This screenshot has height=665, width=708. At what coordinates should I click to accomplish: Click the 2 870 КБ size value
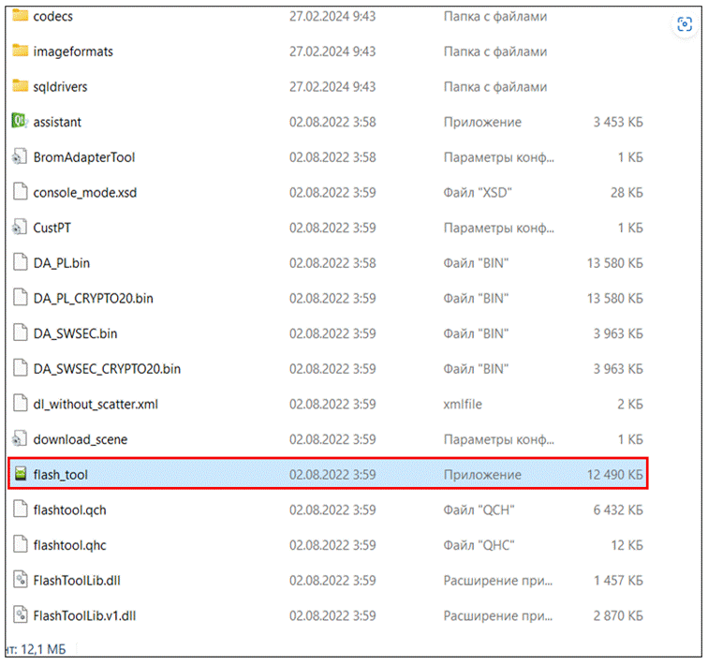click(618, 615)
